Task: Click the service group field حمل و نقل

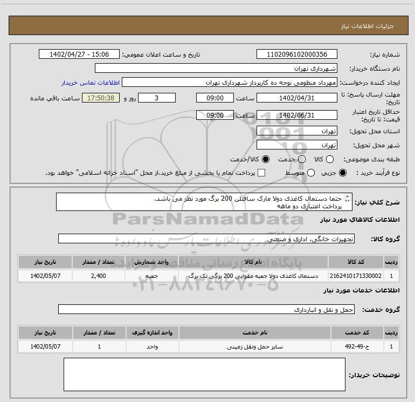Action: point(206,309)
